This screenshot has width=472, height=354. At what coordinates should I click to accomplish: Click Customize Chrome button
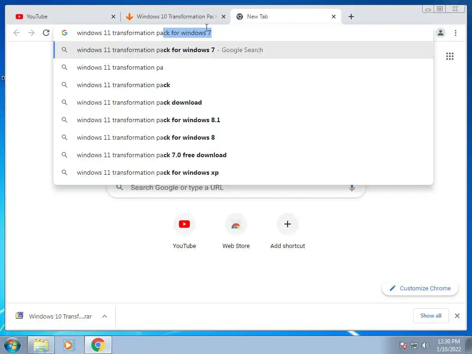420,288
